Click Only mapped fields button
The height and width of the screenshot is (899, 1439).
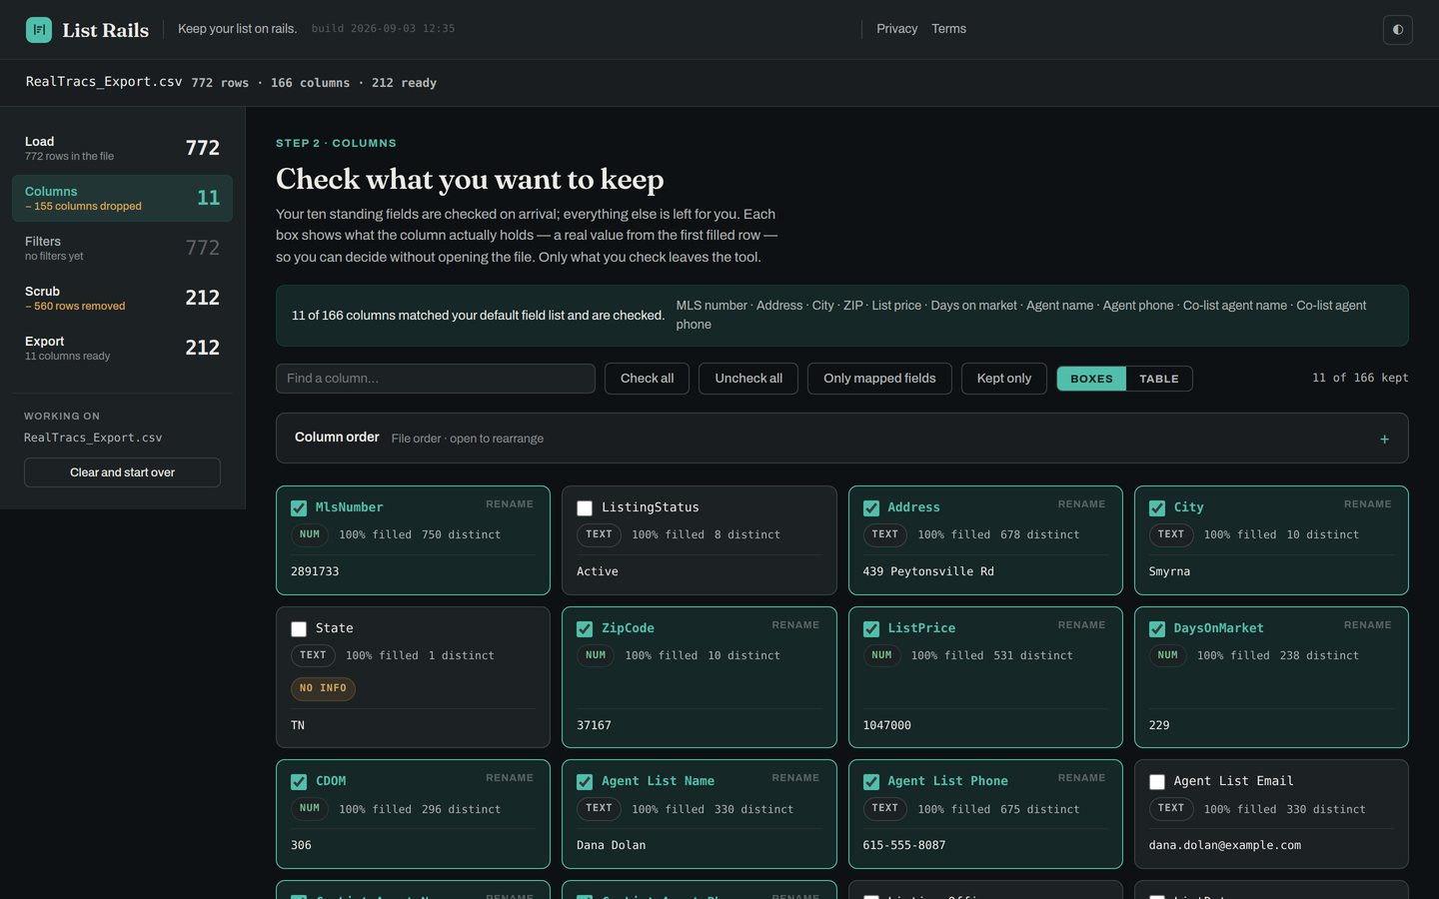pos(879,379)
